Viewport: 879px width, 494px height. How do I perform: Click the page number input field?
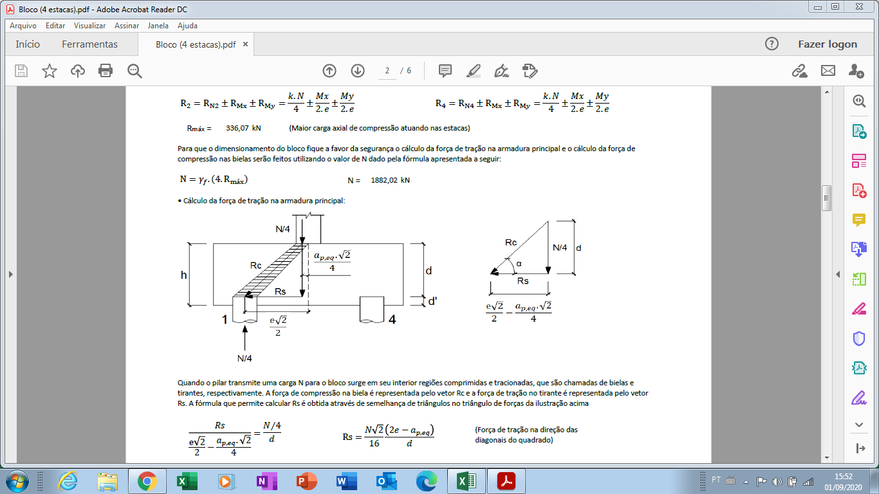387,71
